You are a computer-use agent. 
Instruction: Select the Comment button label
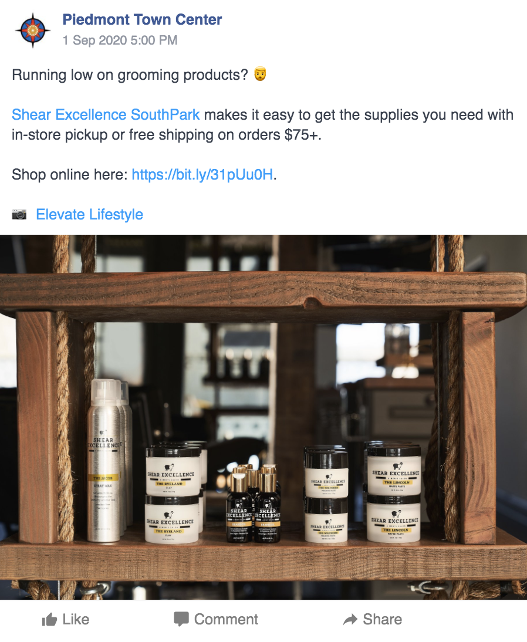226,619
